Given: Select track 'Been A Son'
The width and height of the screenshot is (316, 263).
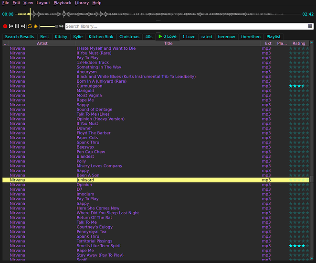Looking at the screenshot, I should point(156,175).
